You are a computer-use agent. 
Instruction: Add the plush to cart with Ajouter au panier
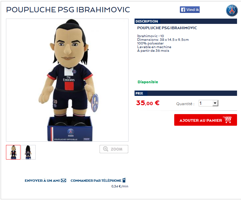[x=206, y=120]
